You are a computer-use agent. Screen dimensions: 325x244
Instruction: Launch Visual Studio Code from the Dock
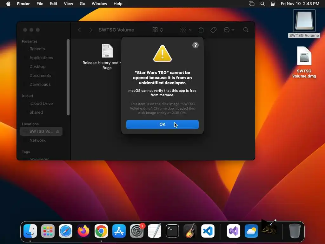click(x=208, y=231)
